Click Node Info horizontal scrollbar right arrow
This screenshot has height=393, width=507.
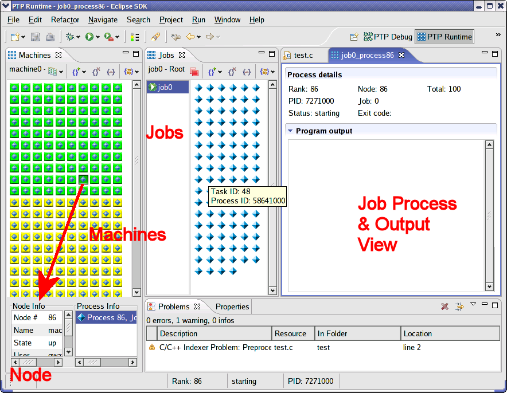(58, 362)
